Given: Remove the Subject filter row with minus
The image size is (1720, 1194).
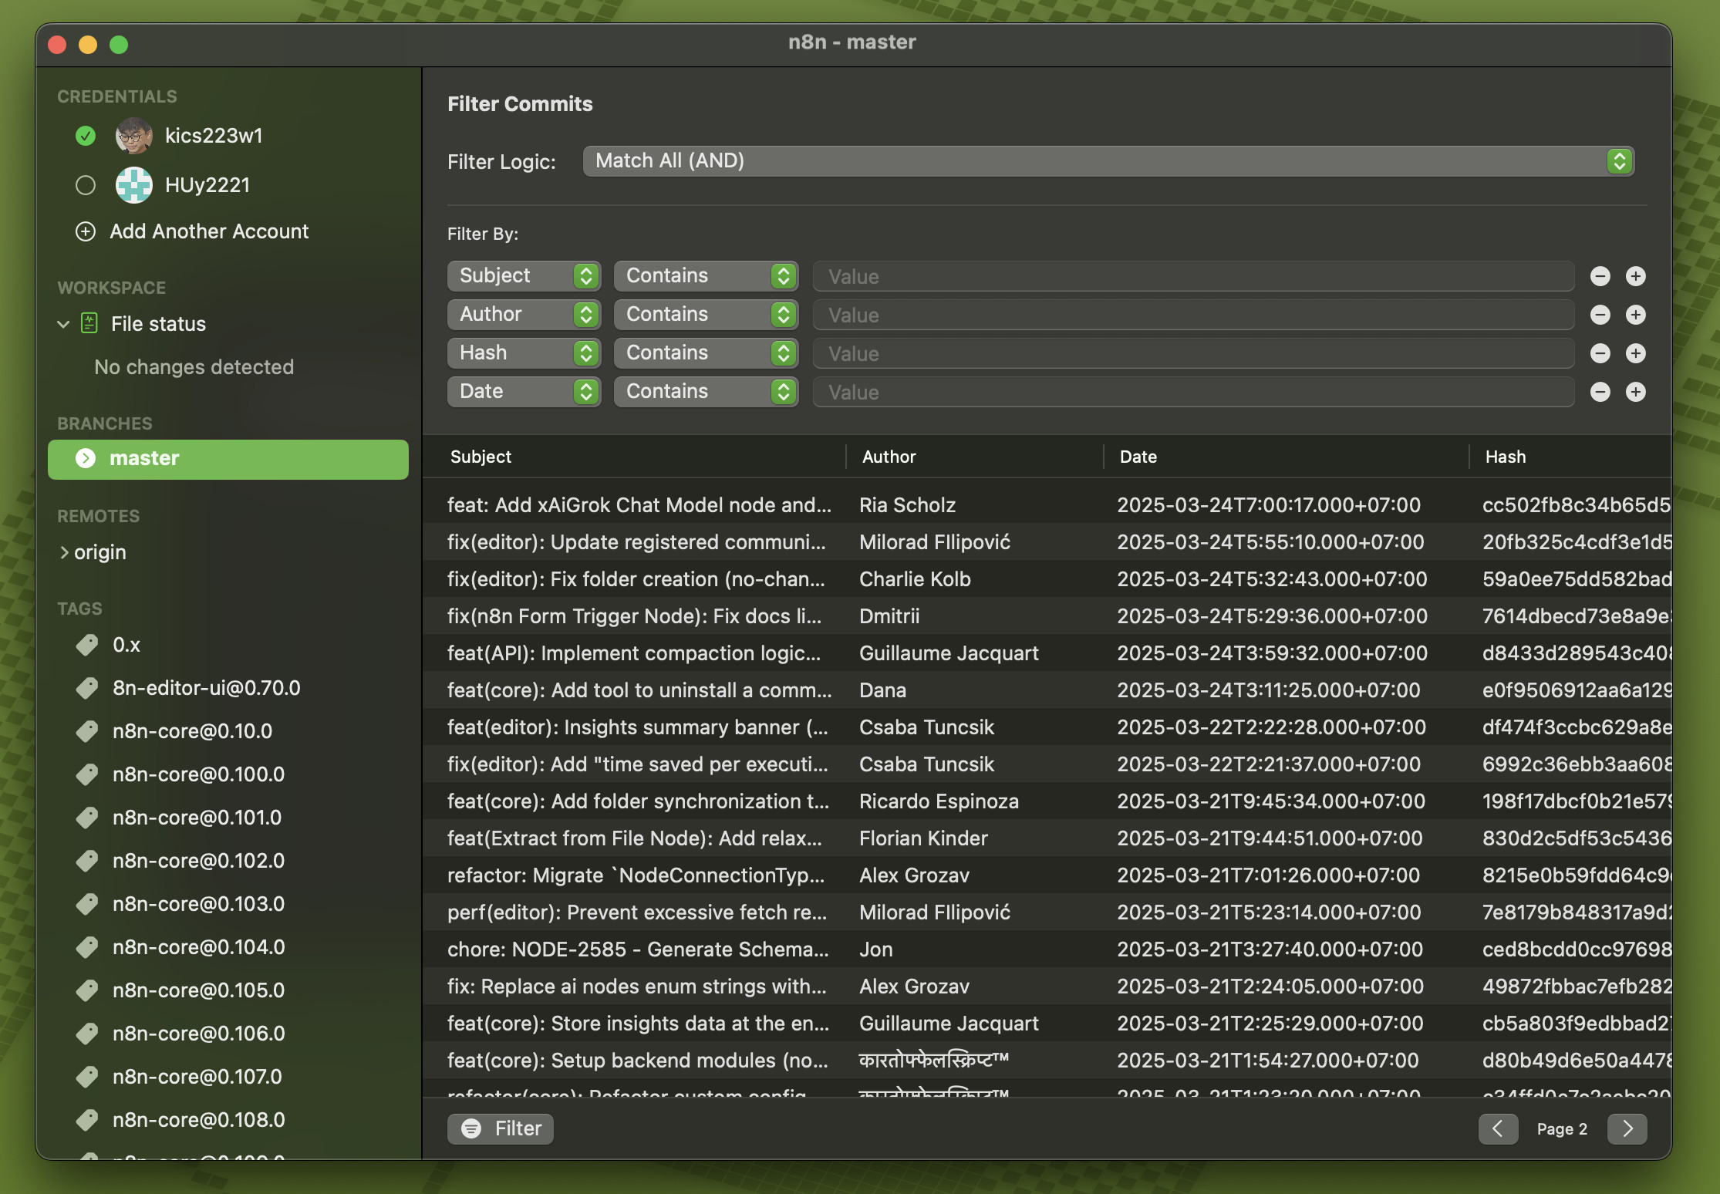Looking at the screenshot, I should tap(1600, 276).
